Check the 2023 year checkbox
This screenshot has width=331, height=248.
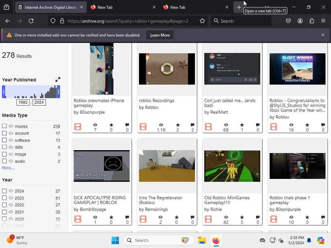pos(4,198)
